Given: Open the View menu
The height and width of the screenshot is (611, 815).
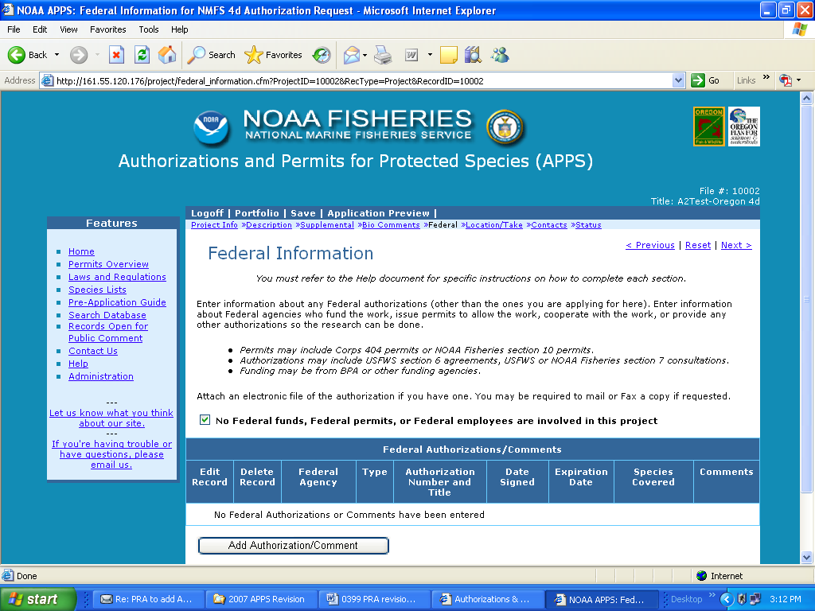Looking at the screenshot, I should pos(68,29).
